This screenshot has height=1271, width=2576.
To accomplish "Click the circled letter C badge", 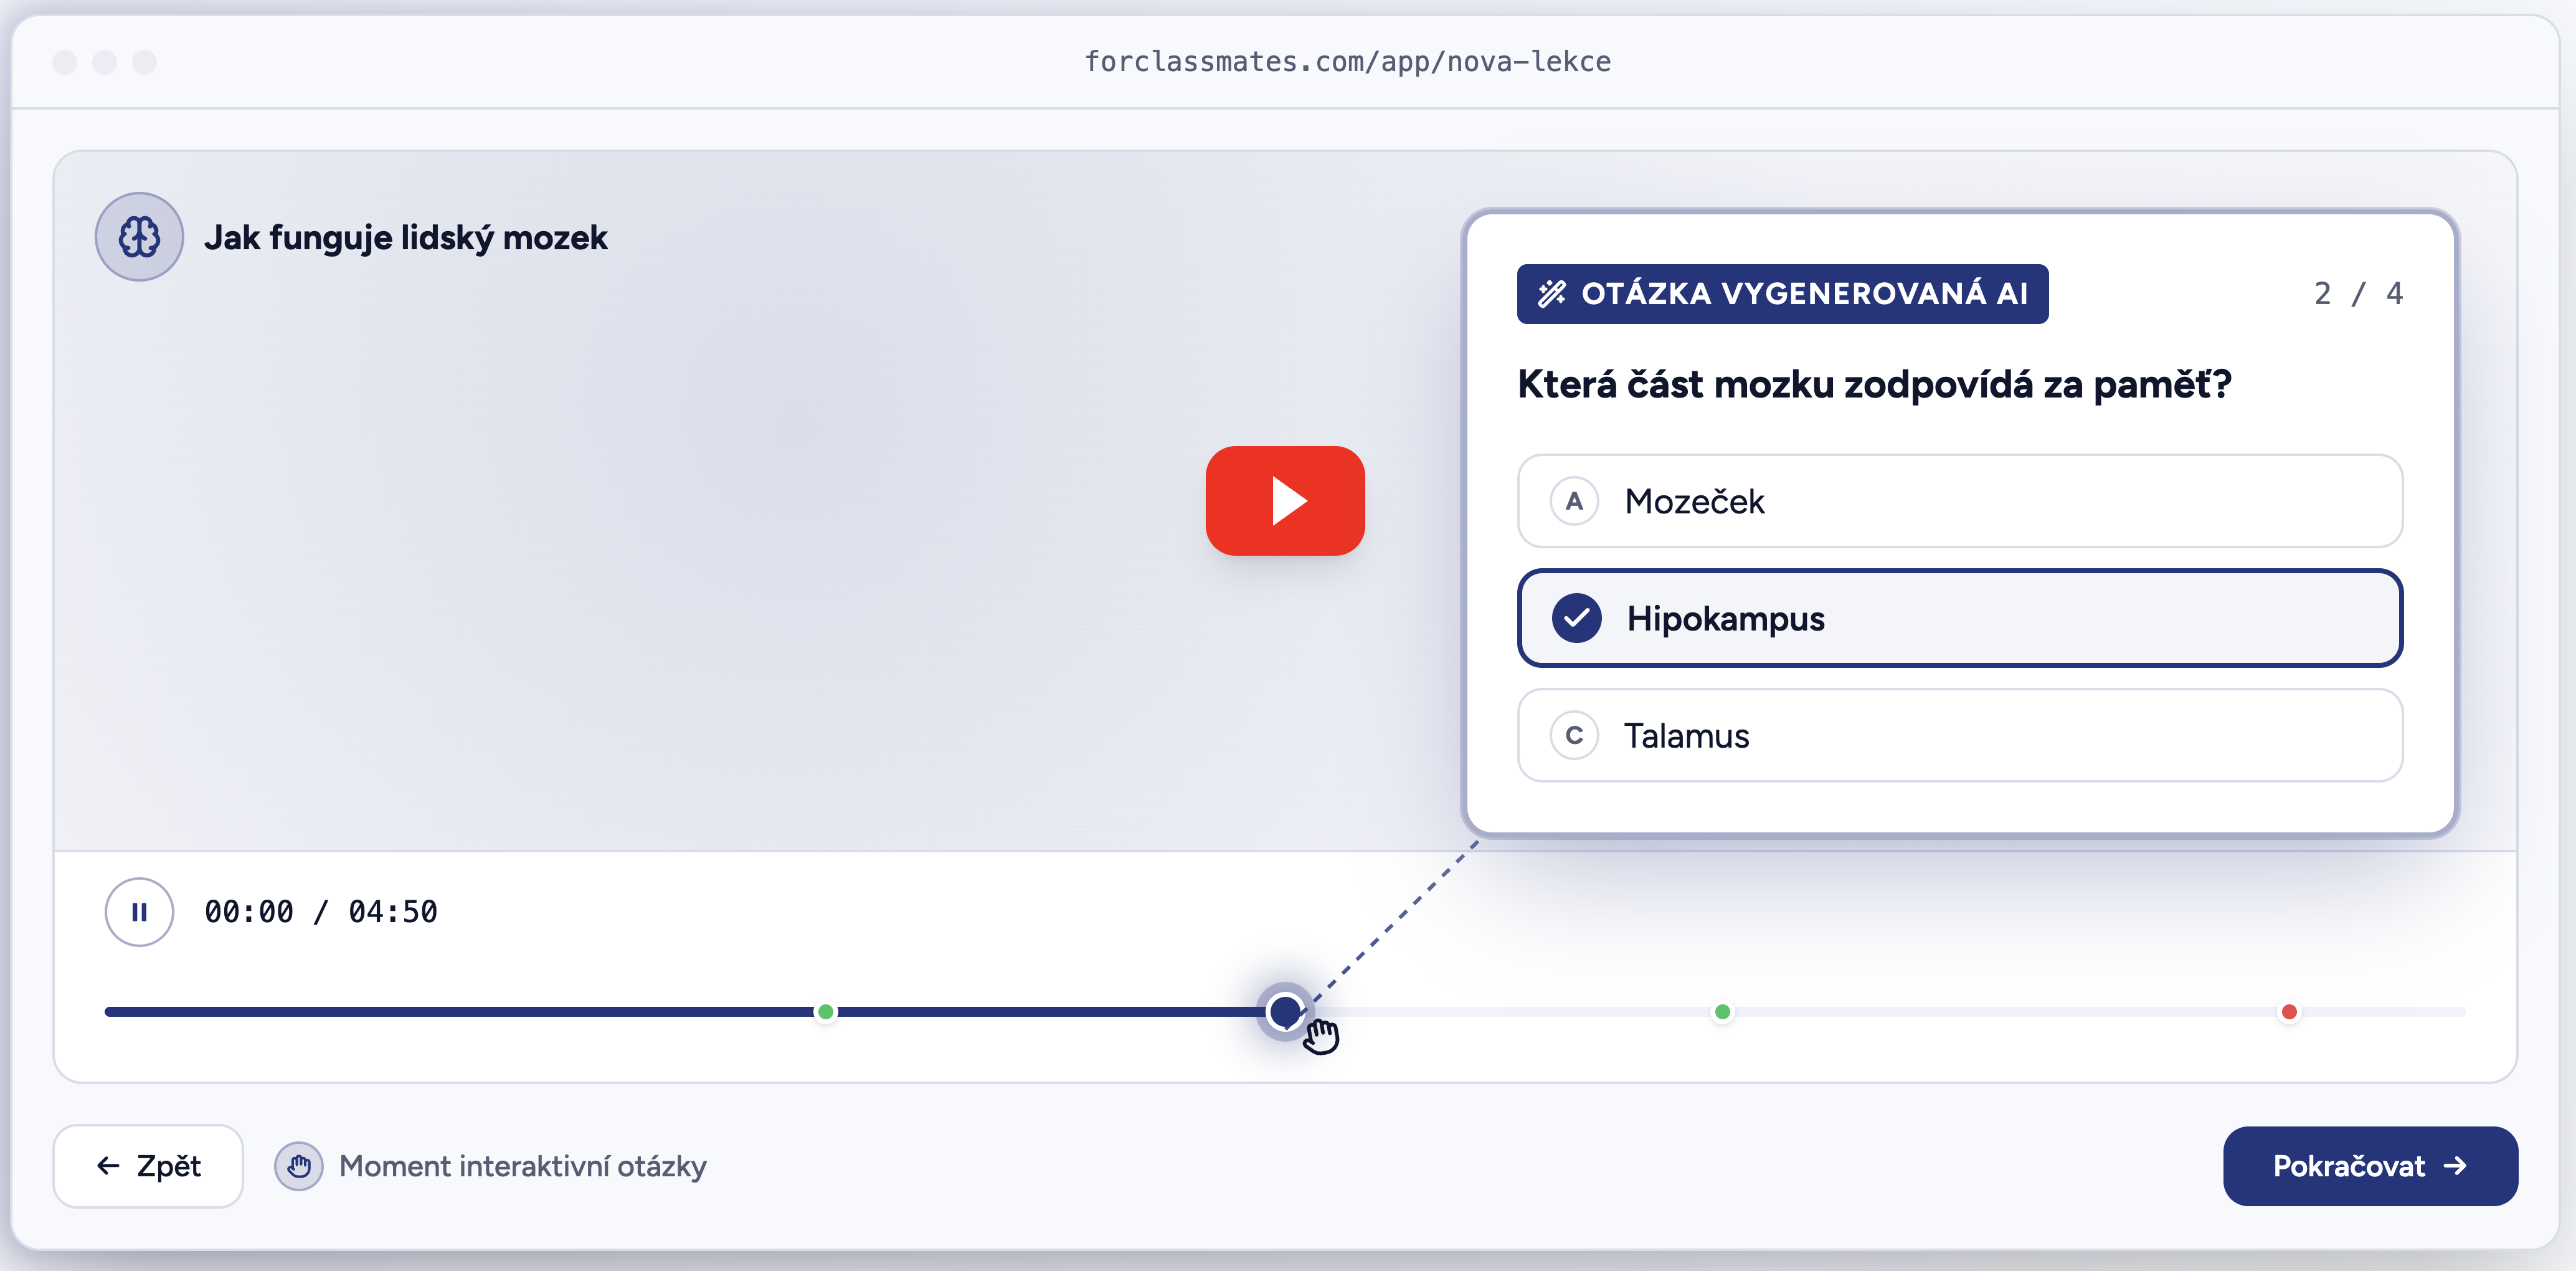I will pos(1575,735).
